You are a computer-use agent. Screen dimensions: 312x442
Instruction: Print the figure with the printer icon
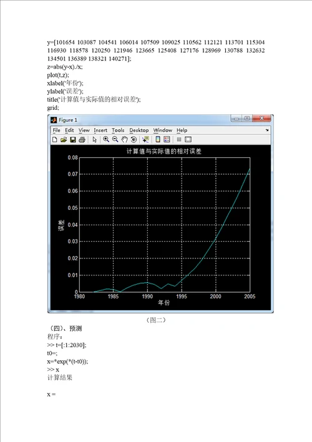pos(82,140)
